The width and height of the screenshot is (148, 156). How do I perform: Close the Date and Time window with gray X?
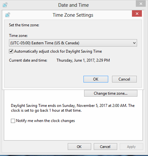tap(141, 4)
